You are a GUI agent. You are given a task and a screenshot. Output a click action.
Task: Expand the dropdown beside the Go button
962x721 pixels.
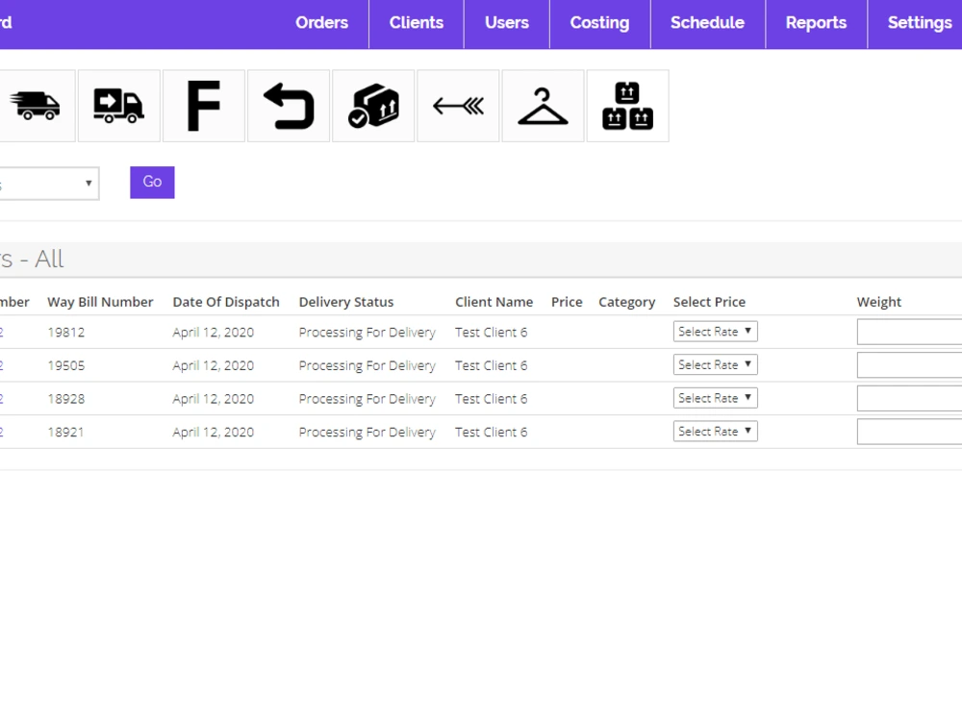pyautogui.click(x=49, y=184)
